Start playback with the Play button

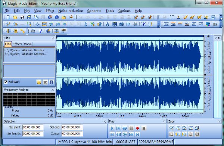click(x=112, y=128)
